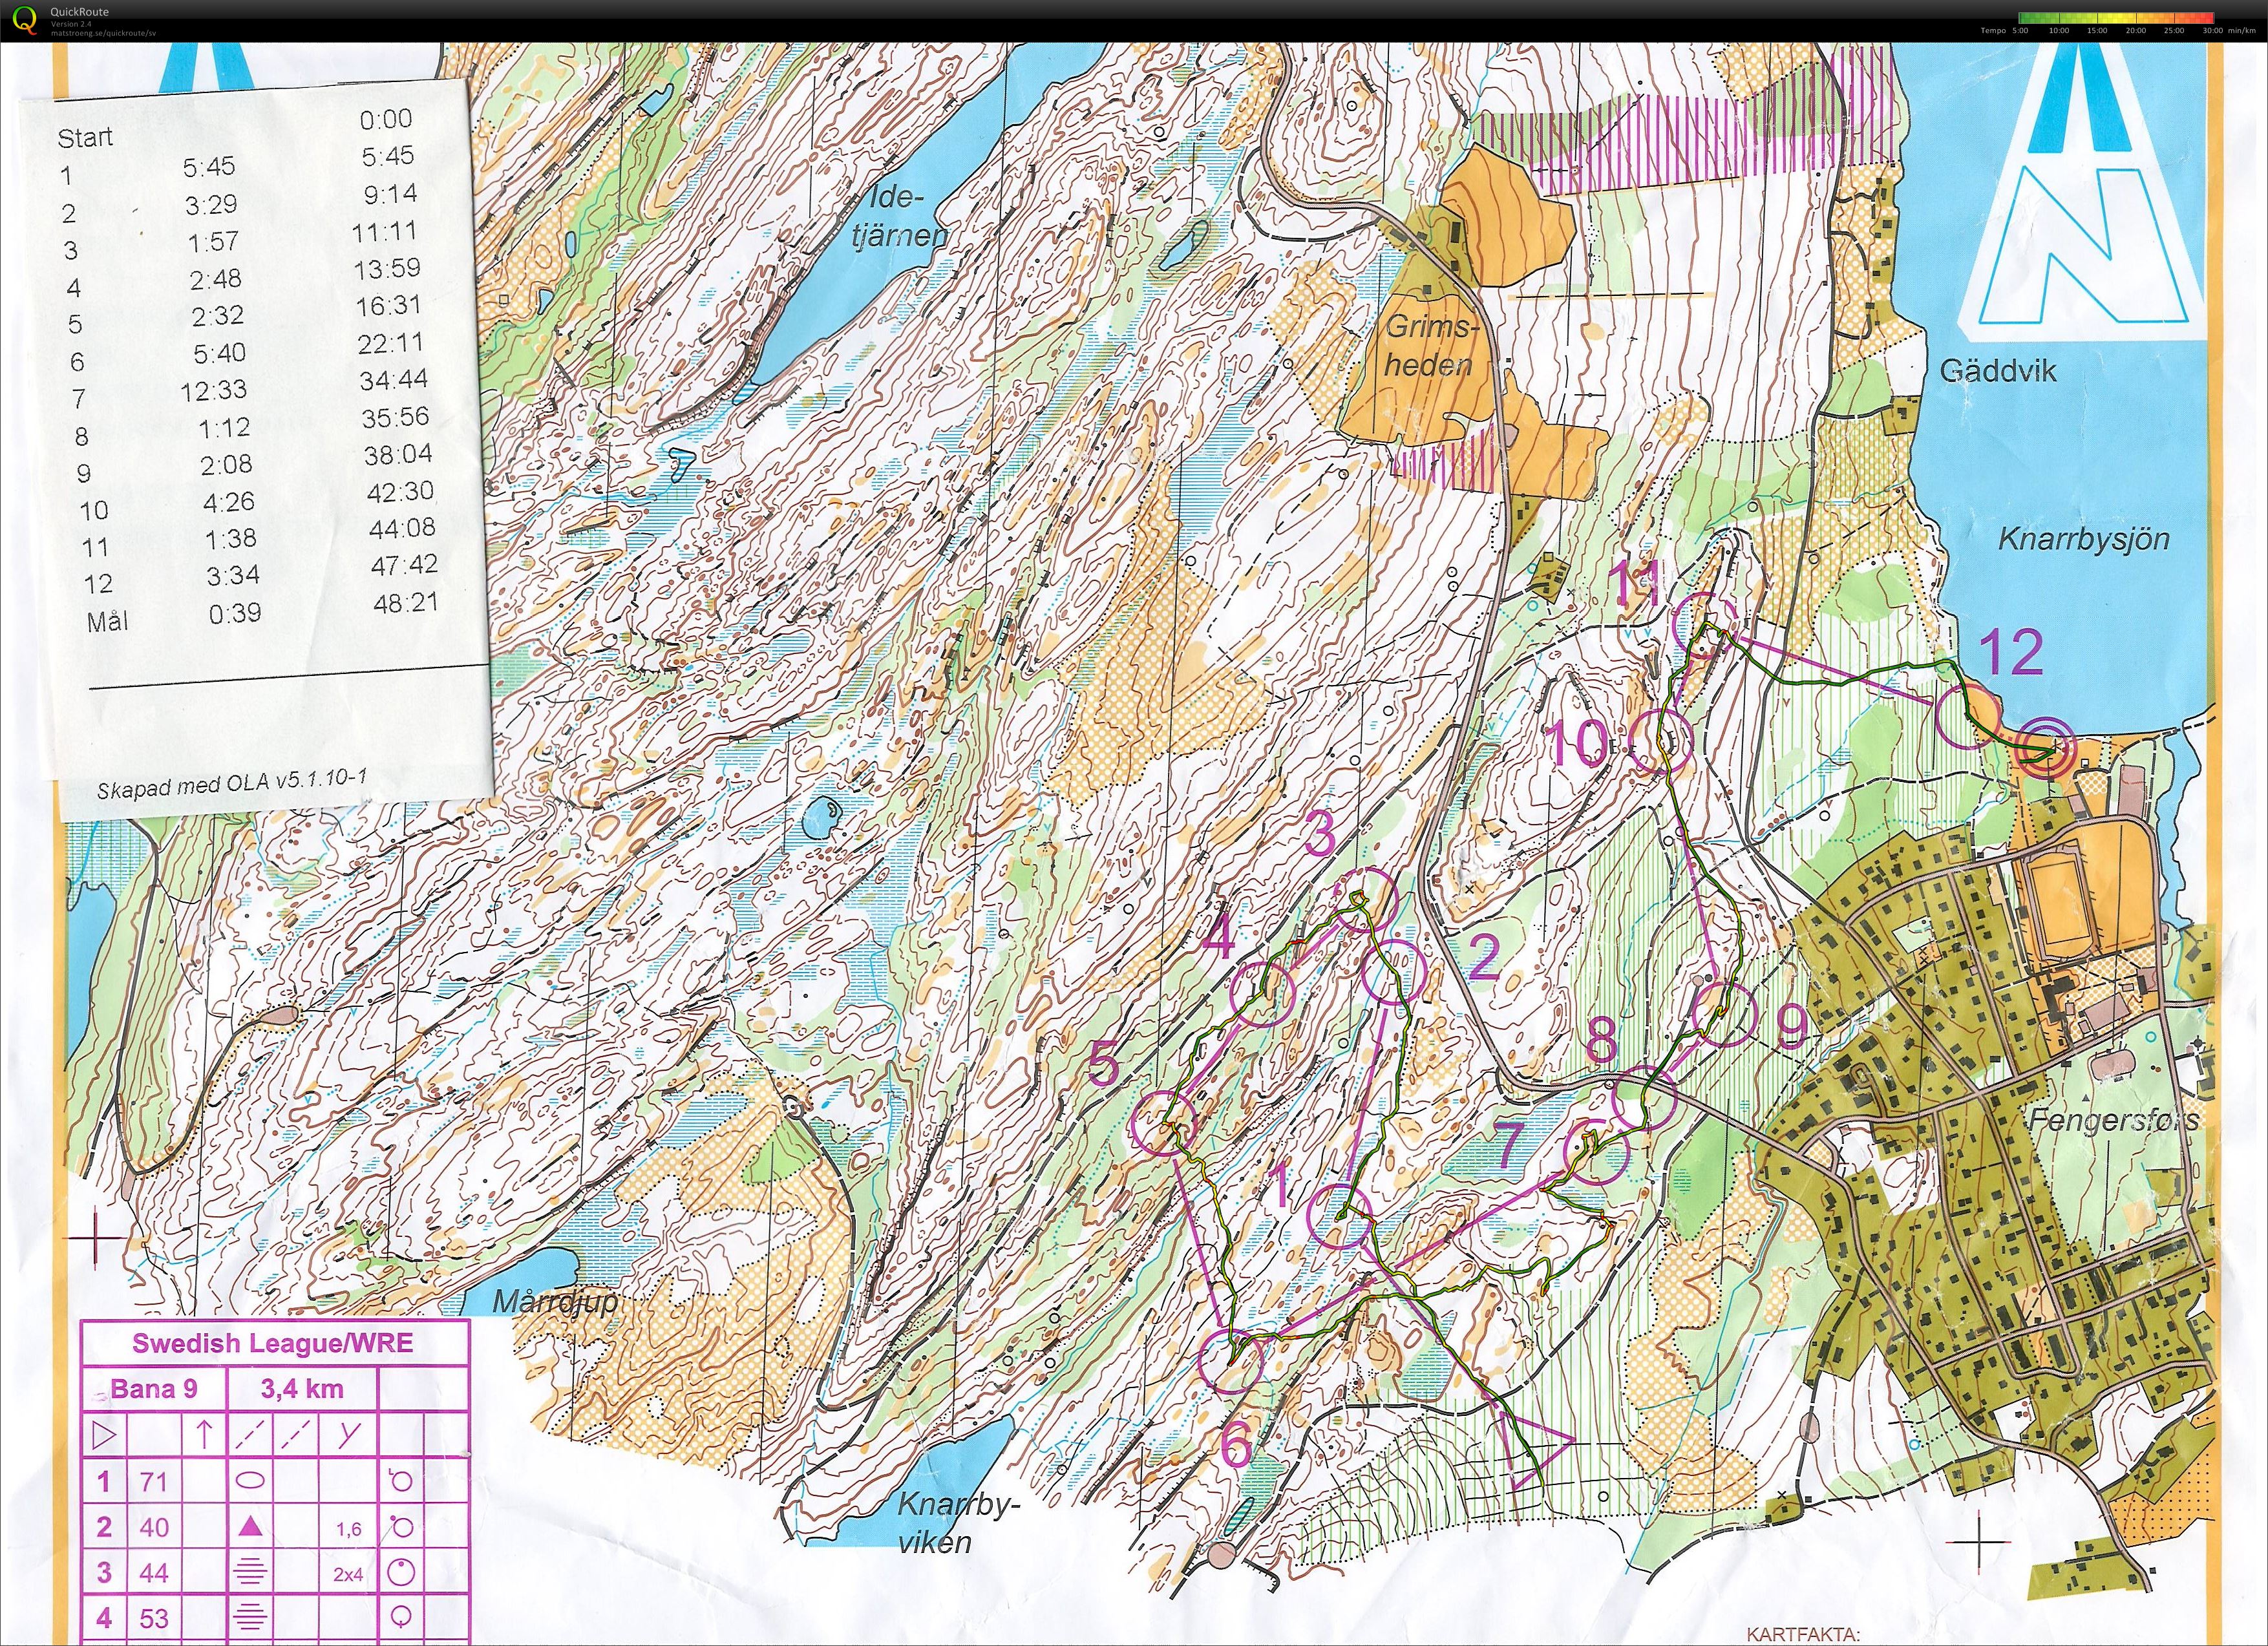The height and width of the screenshot is (1646, 2268).
Task: Click 'Skapad med OLA v5.1.10-1' footer text
Action: tap(232, 782)
